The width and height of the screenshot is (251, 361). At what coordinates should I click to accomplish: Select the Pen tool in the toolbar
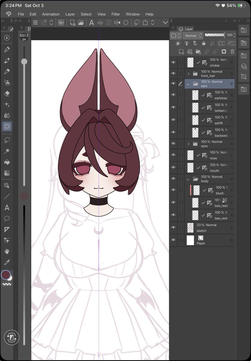7,50
